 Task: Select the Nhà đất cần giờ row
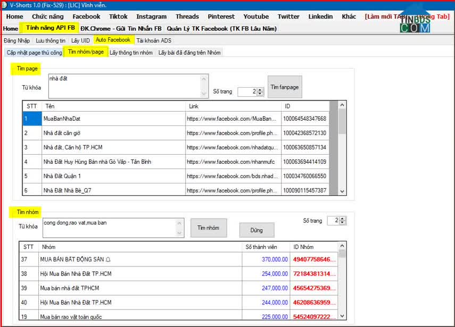(176, 133)
